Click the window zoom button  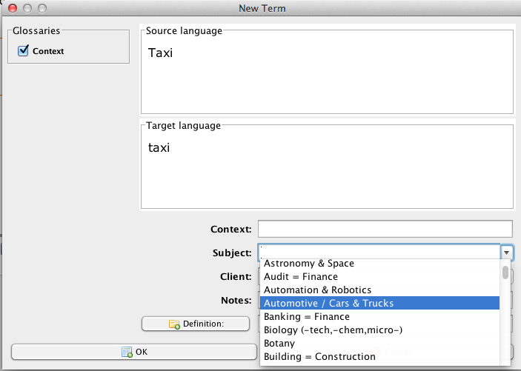[x=42, y=8]
